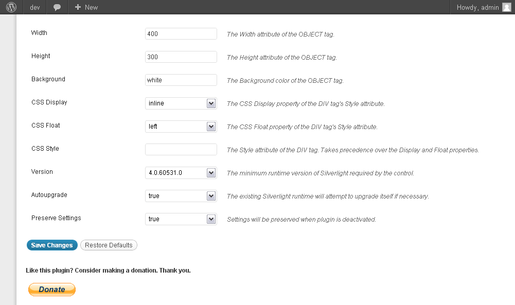Click the plus New icon
This screenshot has width=515, height=305.
(78, 7)
